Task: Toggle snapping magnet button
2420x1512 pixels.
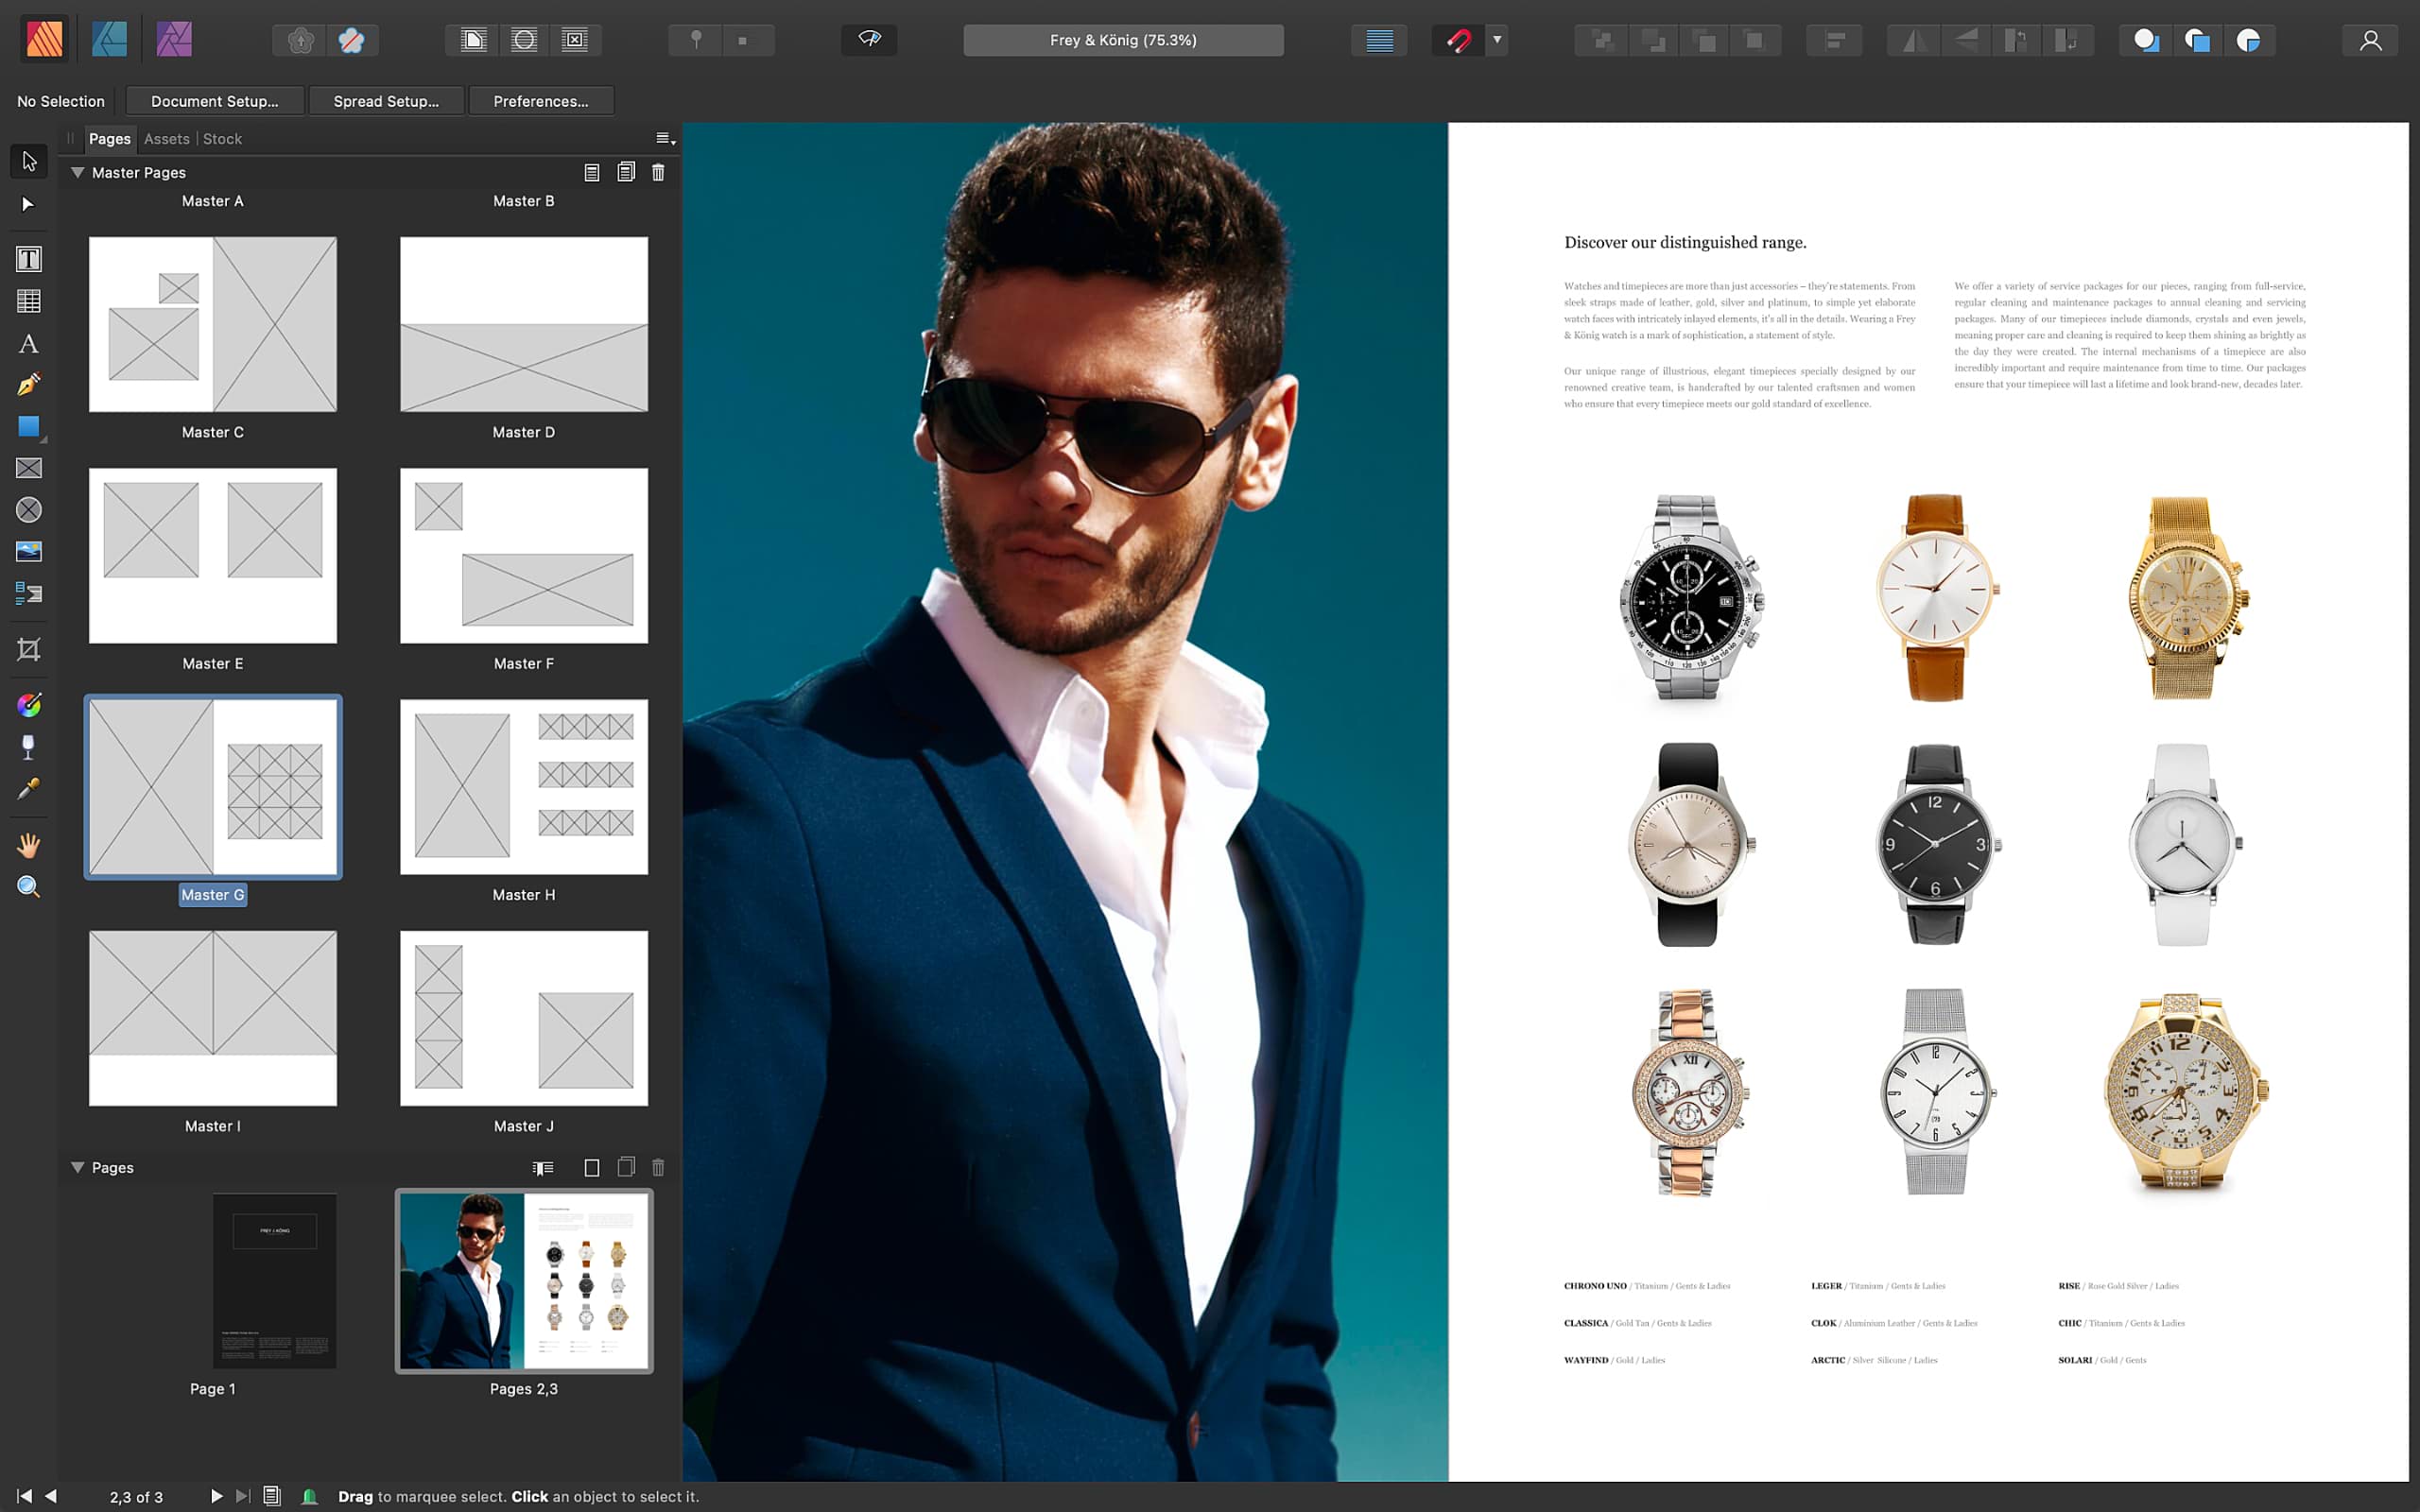Action: 1458,40
